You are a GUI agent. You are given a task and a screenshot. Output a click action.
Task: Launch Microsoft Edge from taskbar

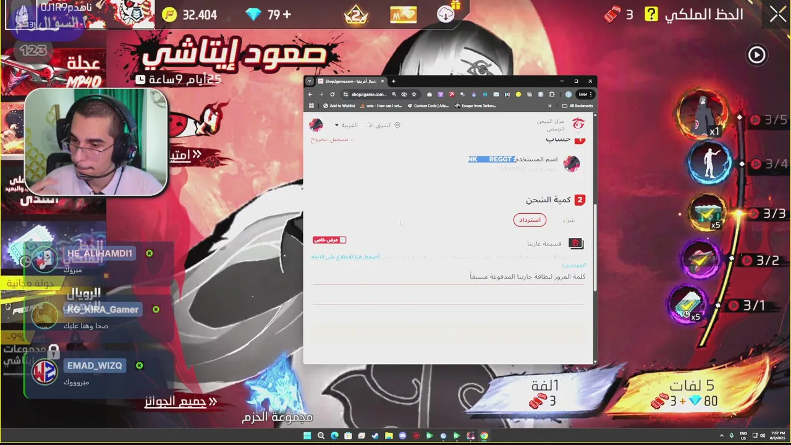334,436
